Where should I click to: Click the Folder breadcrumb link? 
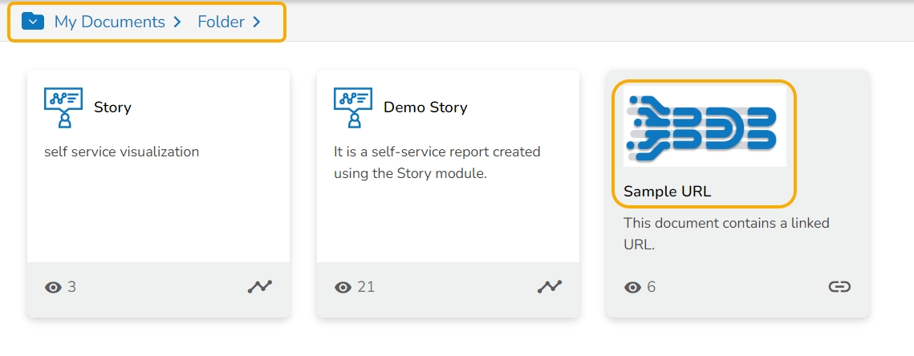pyautogui.click(x=221, y=22)
